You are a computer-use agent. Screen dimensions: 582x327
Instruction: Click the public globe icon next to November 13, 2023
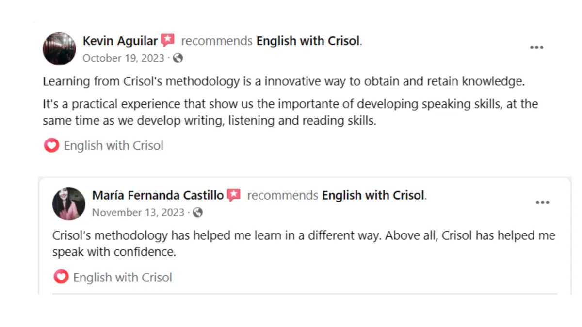[197, 212]
